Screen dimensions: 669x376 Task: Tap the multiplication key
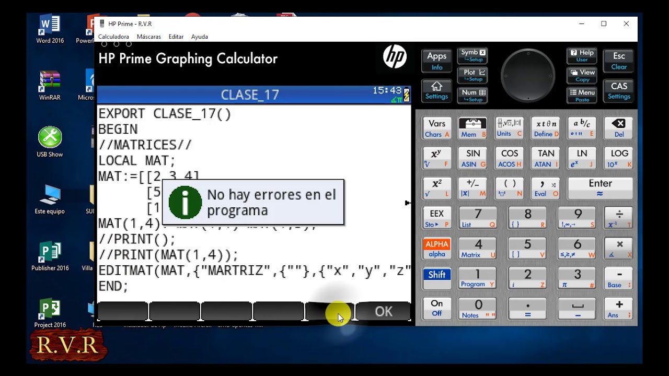pyautogui.click(x=619, y=249)
